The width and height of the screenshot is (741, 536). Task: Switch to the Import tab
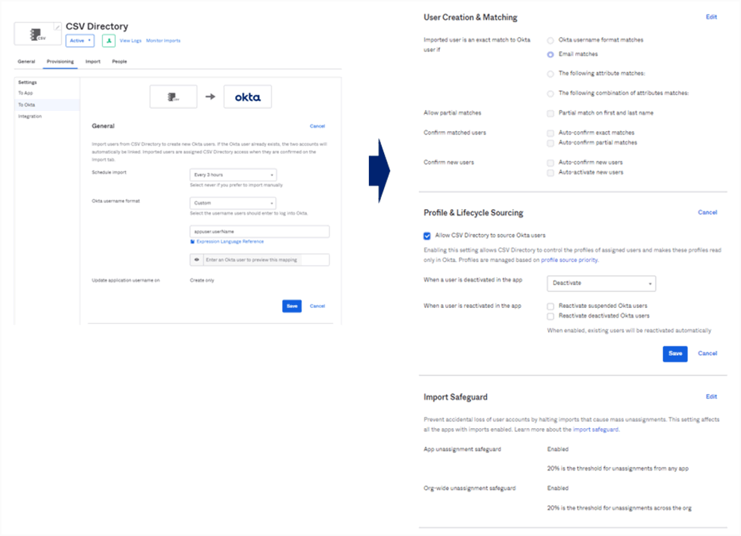click(92, 62)
